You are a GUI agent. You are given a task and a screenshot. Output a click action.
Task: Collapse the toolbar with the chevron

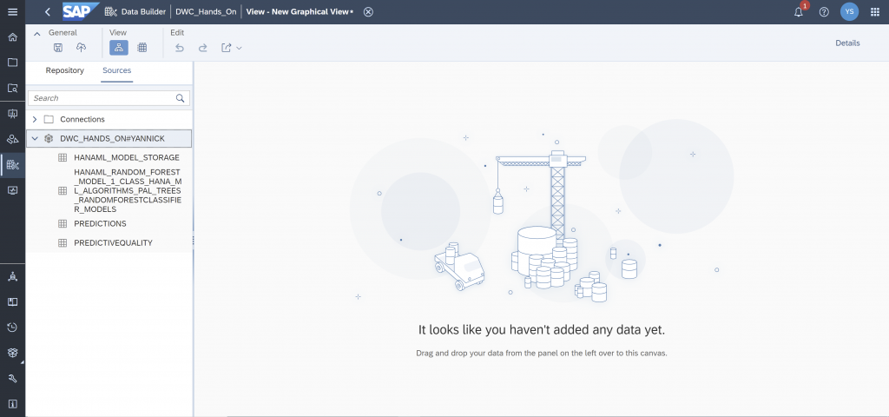(36, 34)
